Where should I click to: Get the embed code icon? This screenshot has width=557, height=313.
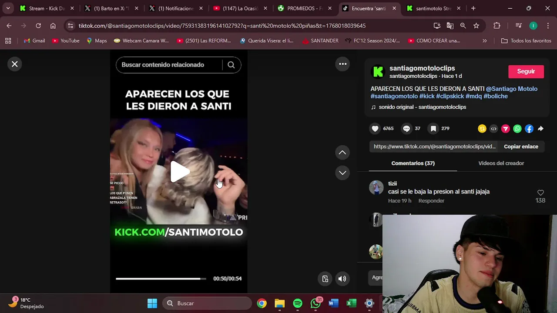(493, 129)
